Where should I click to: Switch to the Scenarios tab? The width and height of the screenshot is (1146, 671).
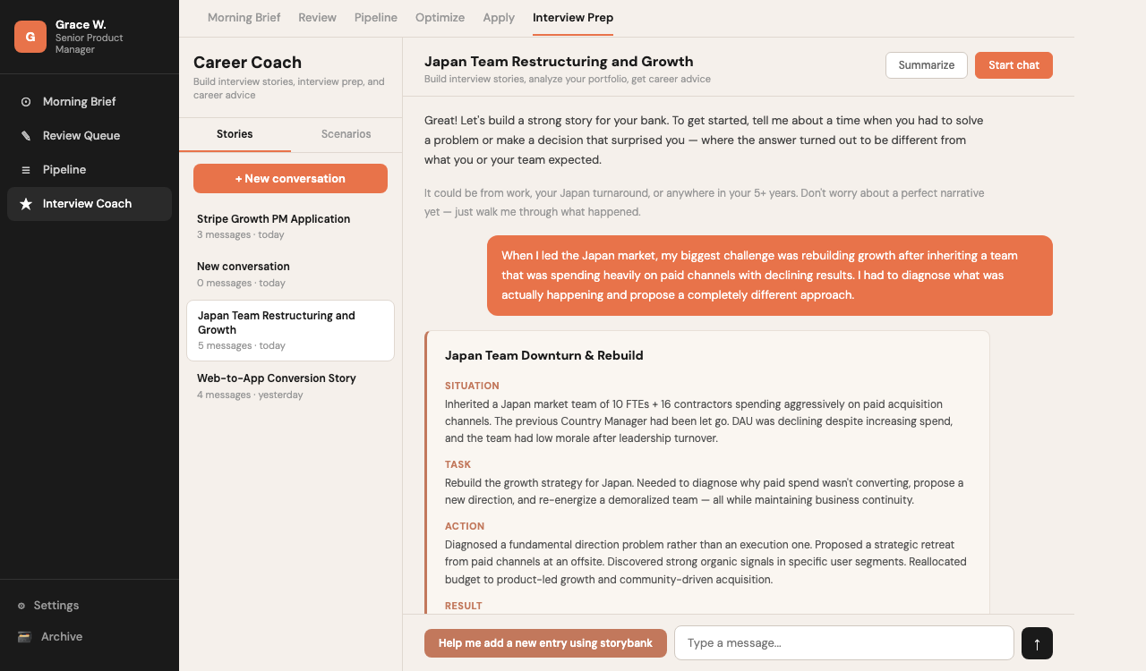[x=346, y=134]
